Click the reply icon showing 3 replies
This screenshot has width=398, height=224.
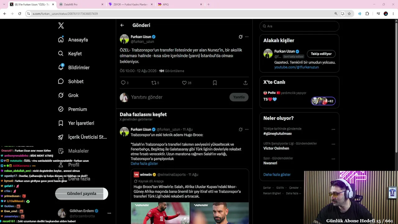click(124, 83)
